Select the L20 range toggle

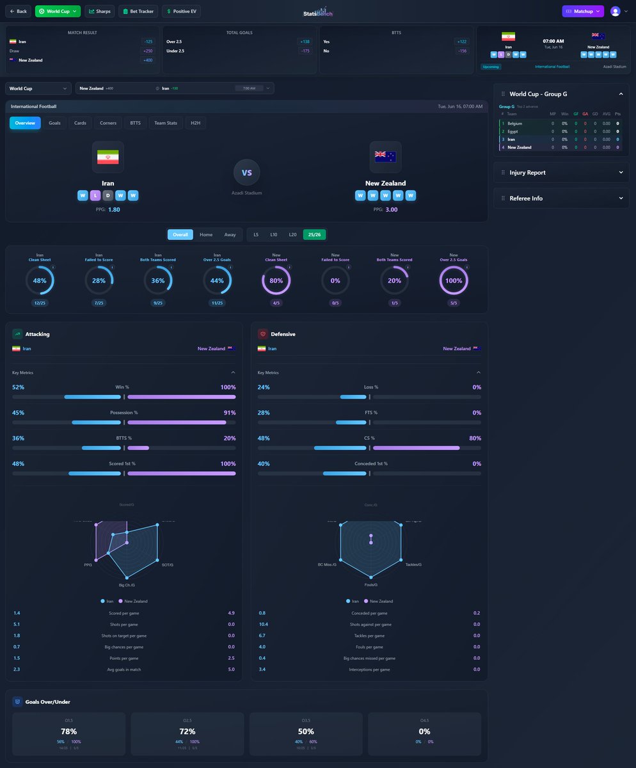coord(292,234)
